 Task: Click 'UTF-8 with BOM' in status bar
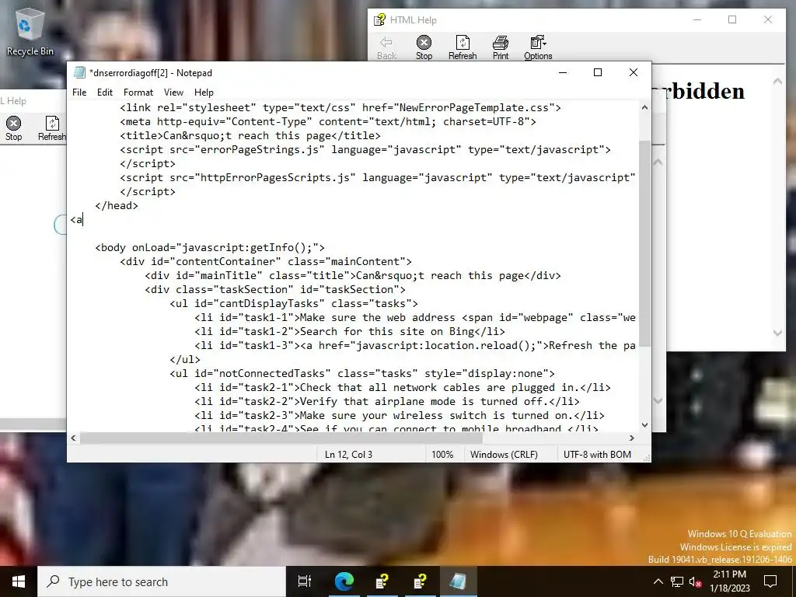click(x=597, y=454)
